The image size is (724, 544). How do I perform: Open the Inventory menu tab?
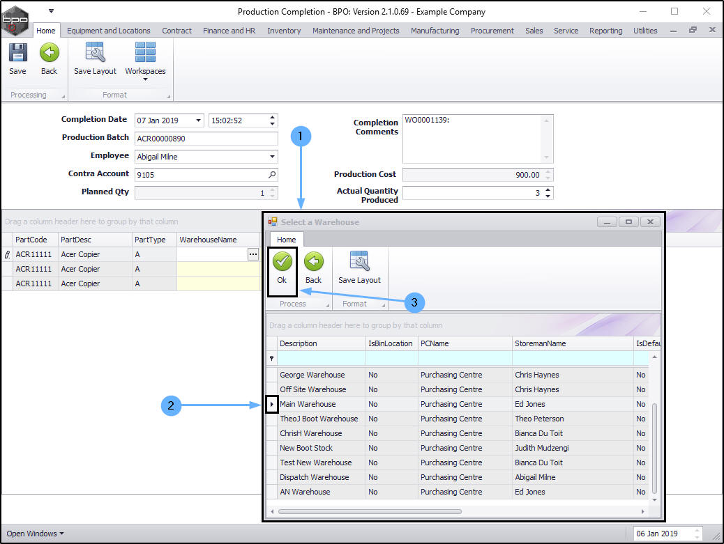tap(284, 31)
